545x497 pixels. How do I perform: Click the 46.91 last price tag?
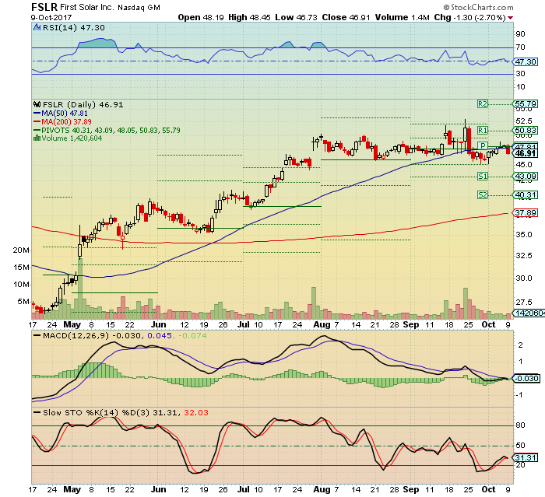(x=526, y=153)
